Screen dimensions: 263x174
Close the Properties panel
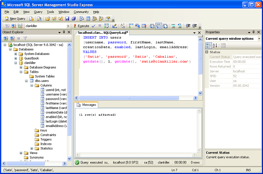(259, 32)
